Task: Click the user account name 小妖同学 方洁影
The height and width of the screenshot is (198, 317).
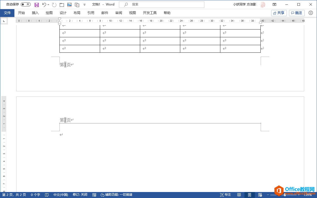Action: pyautogui.click(x=245, y=4)
